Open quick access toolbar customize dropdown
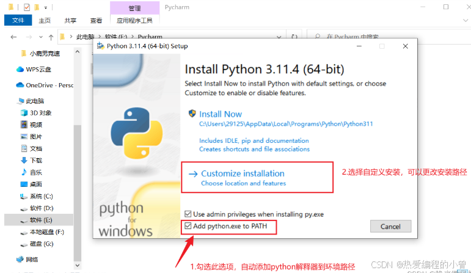471x273 pixels. coord(45,7)
